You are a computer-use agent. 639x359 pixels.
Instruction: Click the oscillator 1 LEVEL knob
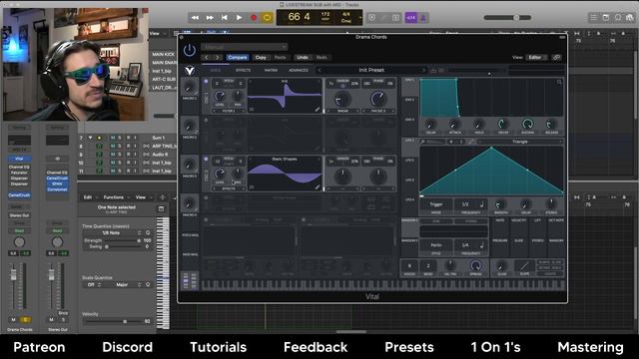click(220, 96)
